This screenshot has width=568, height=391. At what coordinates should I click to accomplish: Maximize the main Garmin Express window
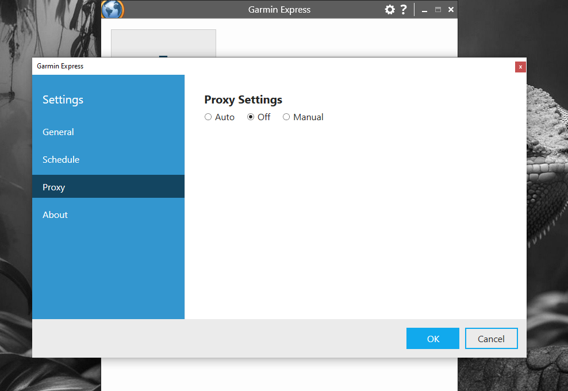click(x=438, y=10)
